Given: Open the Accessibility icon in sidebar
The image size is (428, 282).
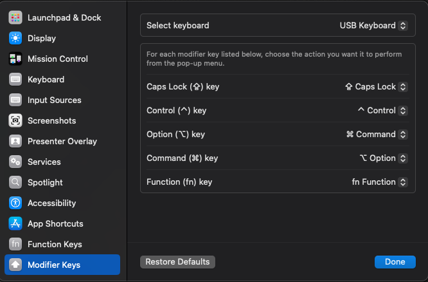Looking at the screenshot, I should click(x=15, y=203).
